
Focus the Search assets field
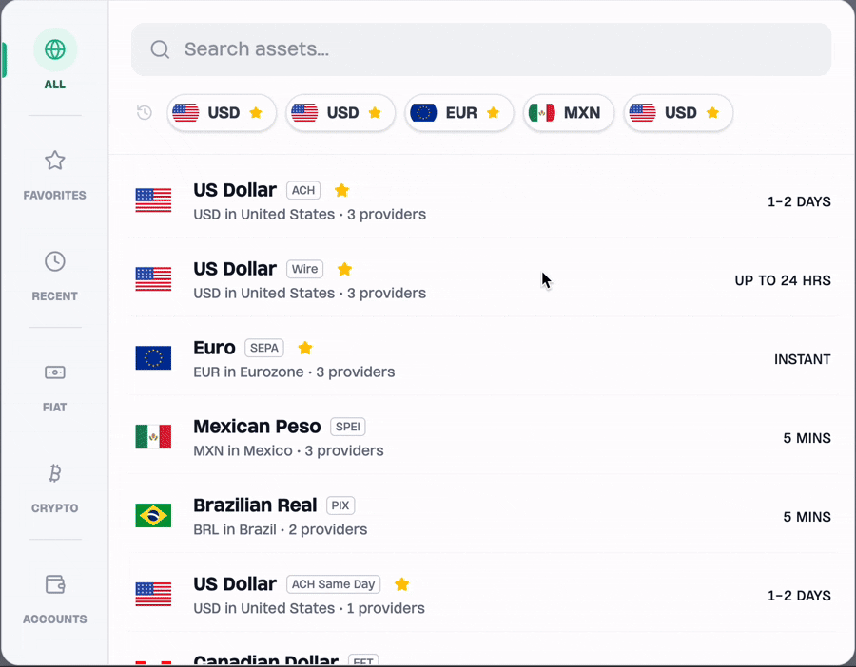point(495,49)
